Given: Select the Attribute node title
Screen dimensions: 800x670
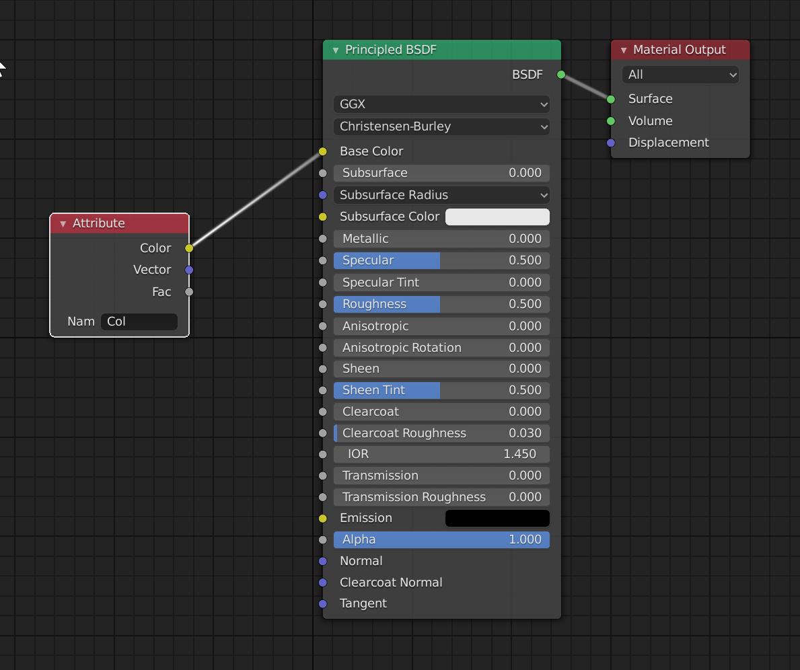Looking at the screenshot, I should (x=98, y=223).
